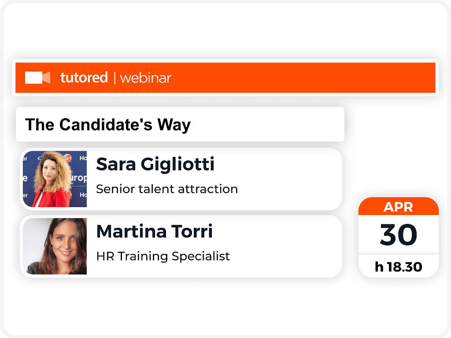
Task: Select The Candidate's Way title
Action: 108,125
